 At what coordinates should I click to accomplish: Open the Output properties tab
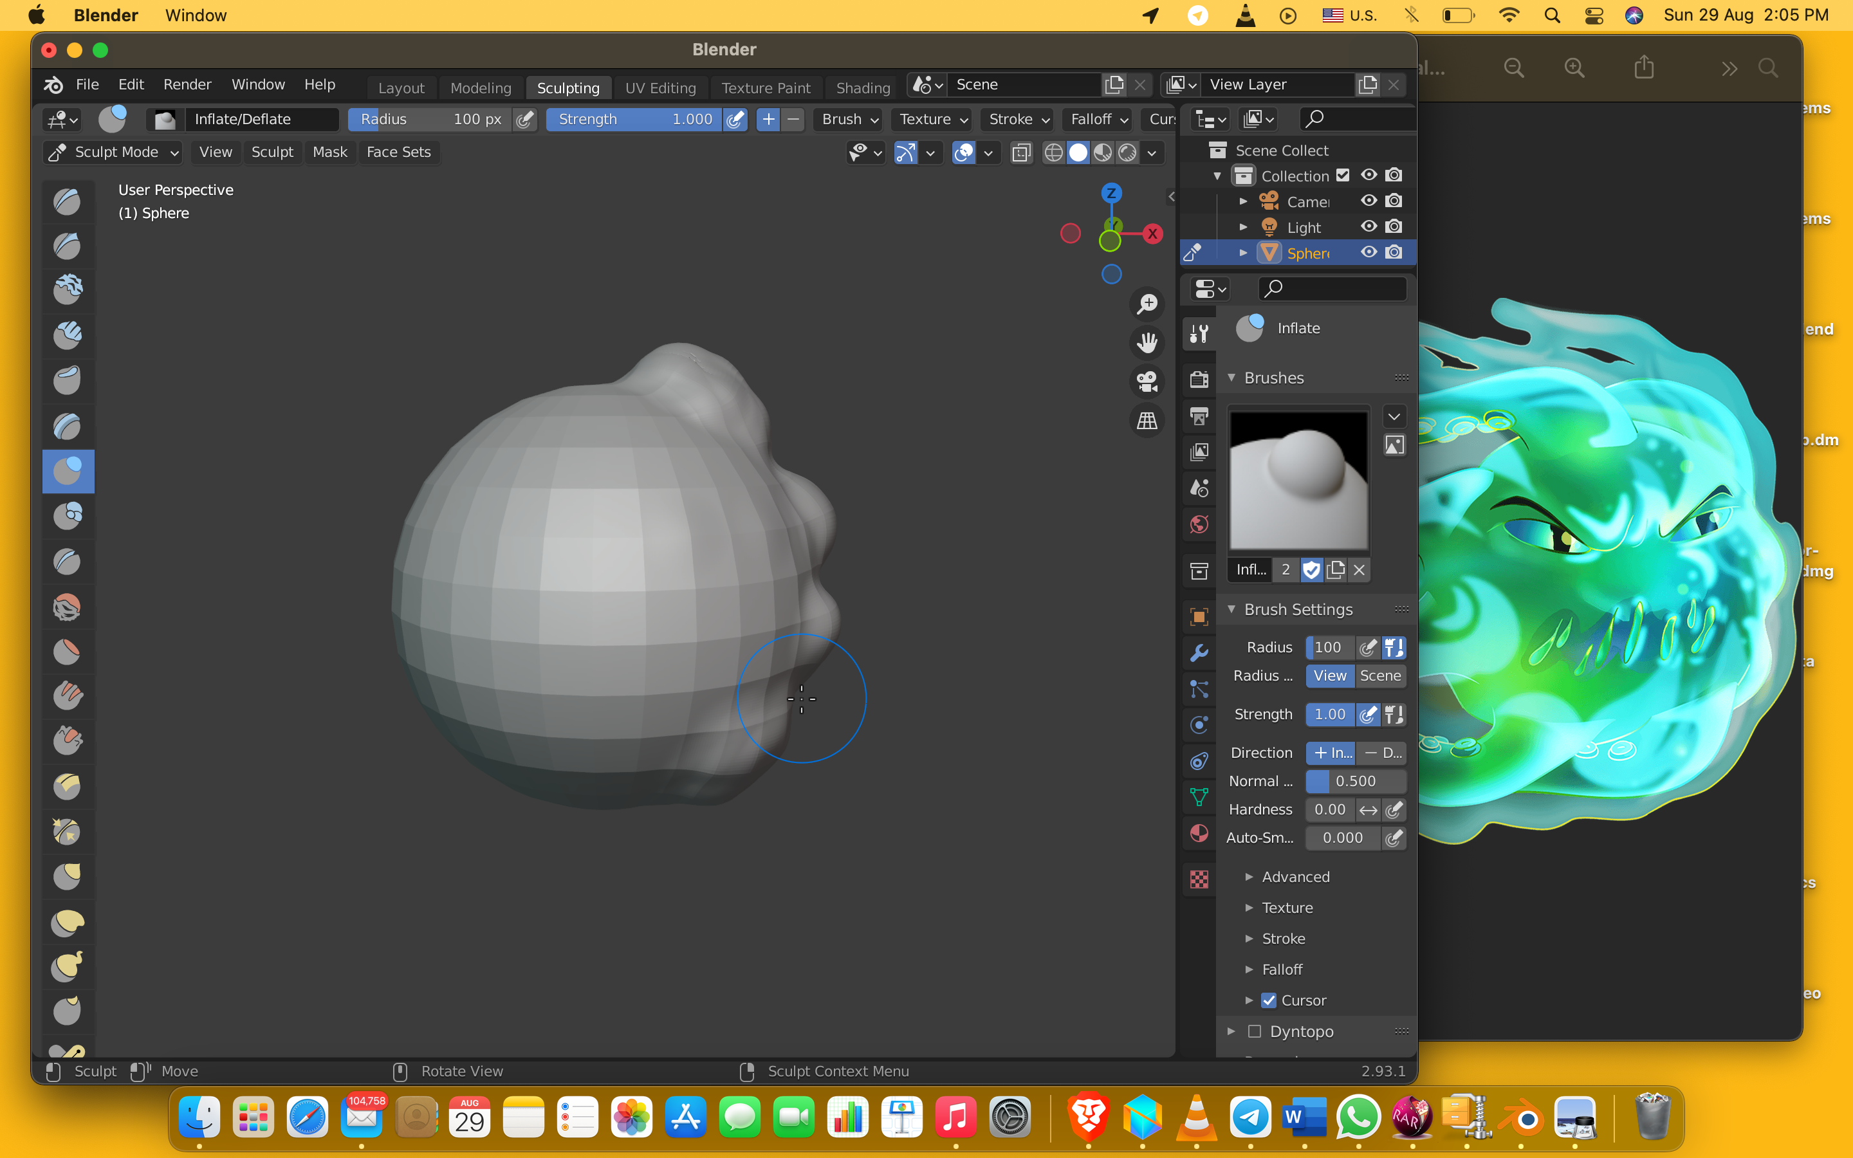[1199, 416]
